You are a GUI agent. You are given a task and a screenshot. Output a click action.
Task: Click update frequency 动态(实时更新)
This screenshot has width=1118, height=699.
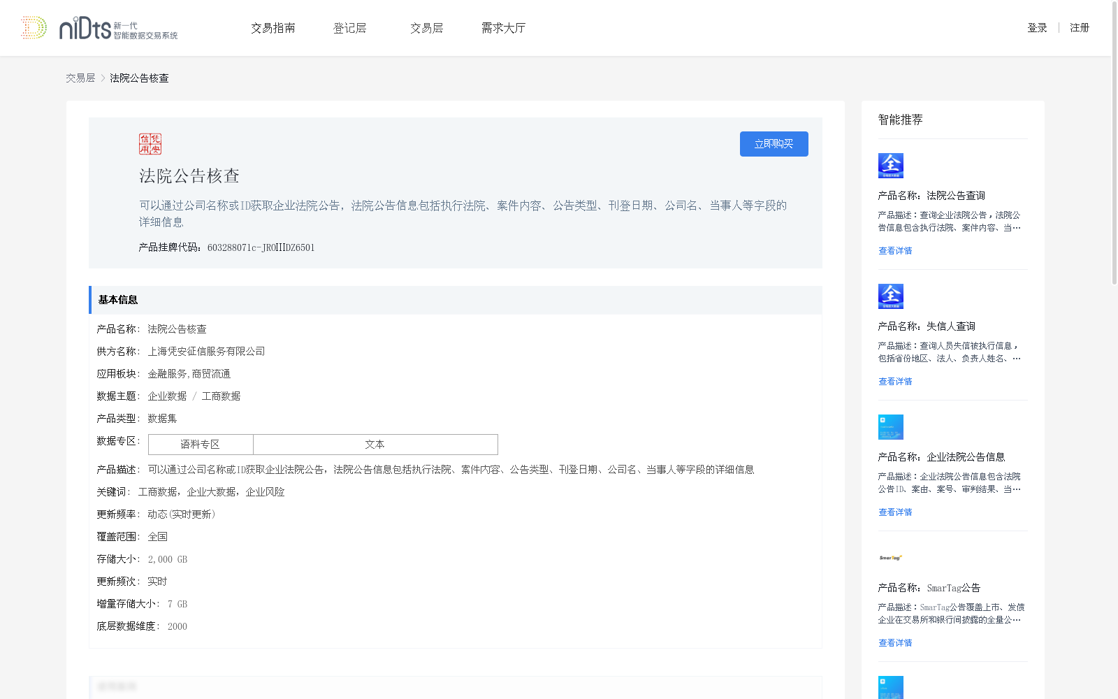point(181,514)
